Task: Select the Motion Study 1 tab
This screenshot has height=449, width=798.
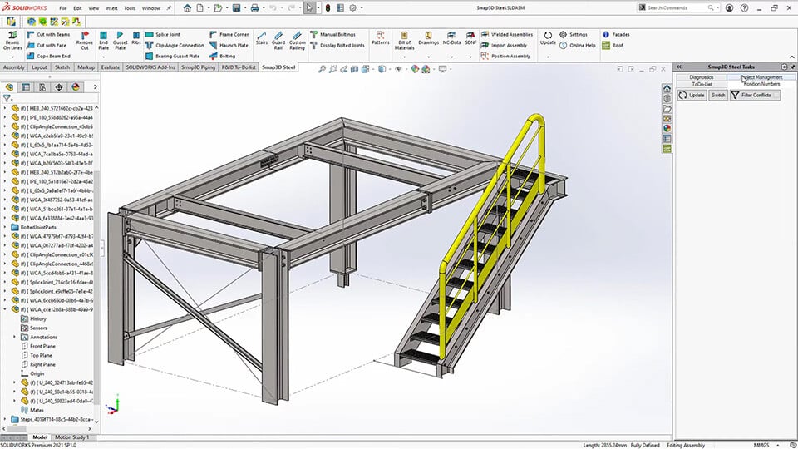Action: coord(71,437)
